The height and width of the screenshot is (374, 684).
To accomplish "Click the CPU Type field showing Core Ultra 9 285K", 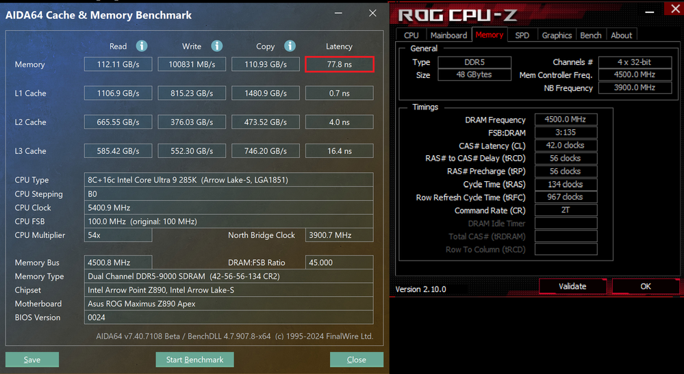I will (229, 180).
